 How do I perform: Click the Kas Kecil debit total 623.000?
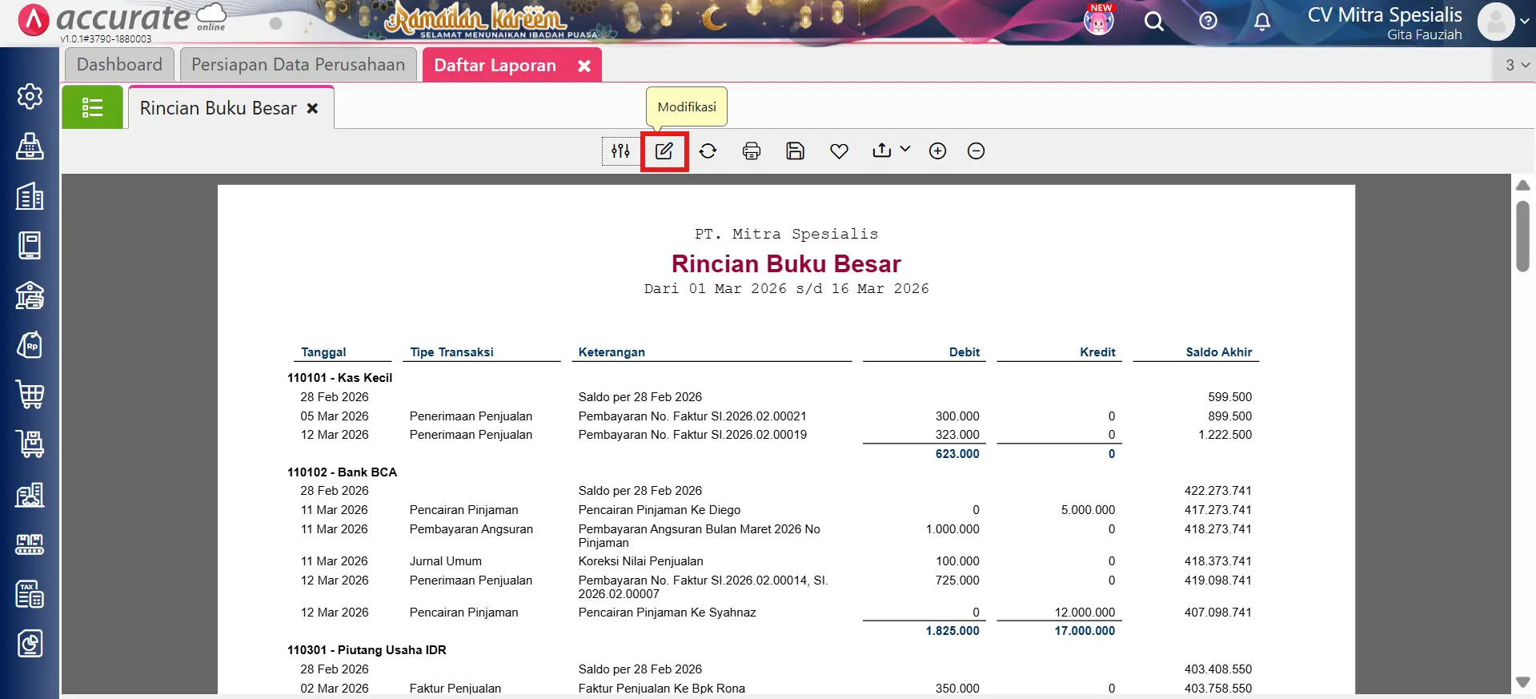coord(957,454)
